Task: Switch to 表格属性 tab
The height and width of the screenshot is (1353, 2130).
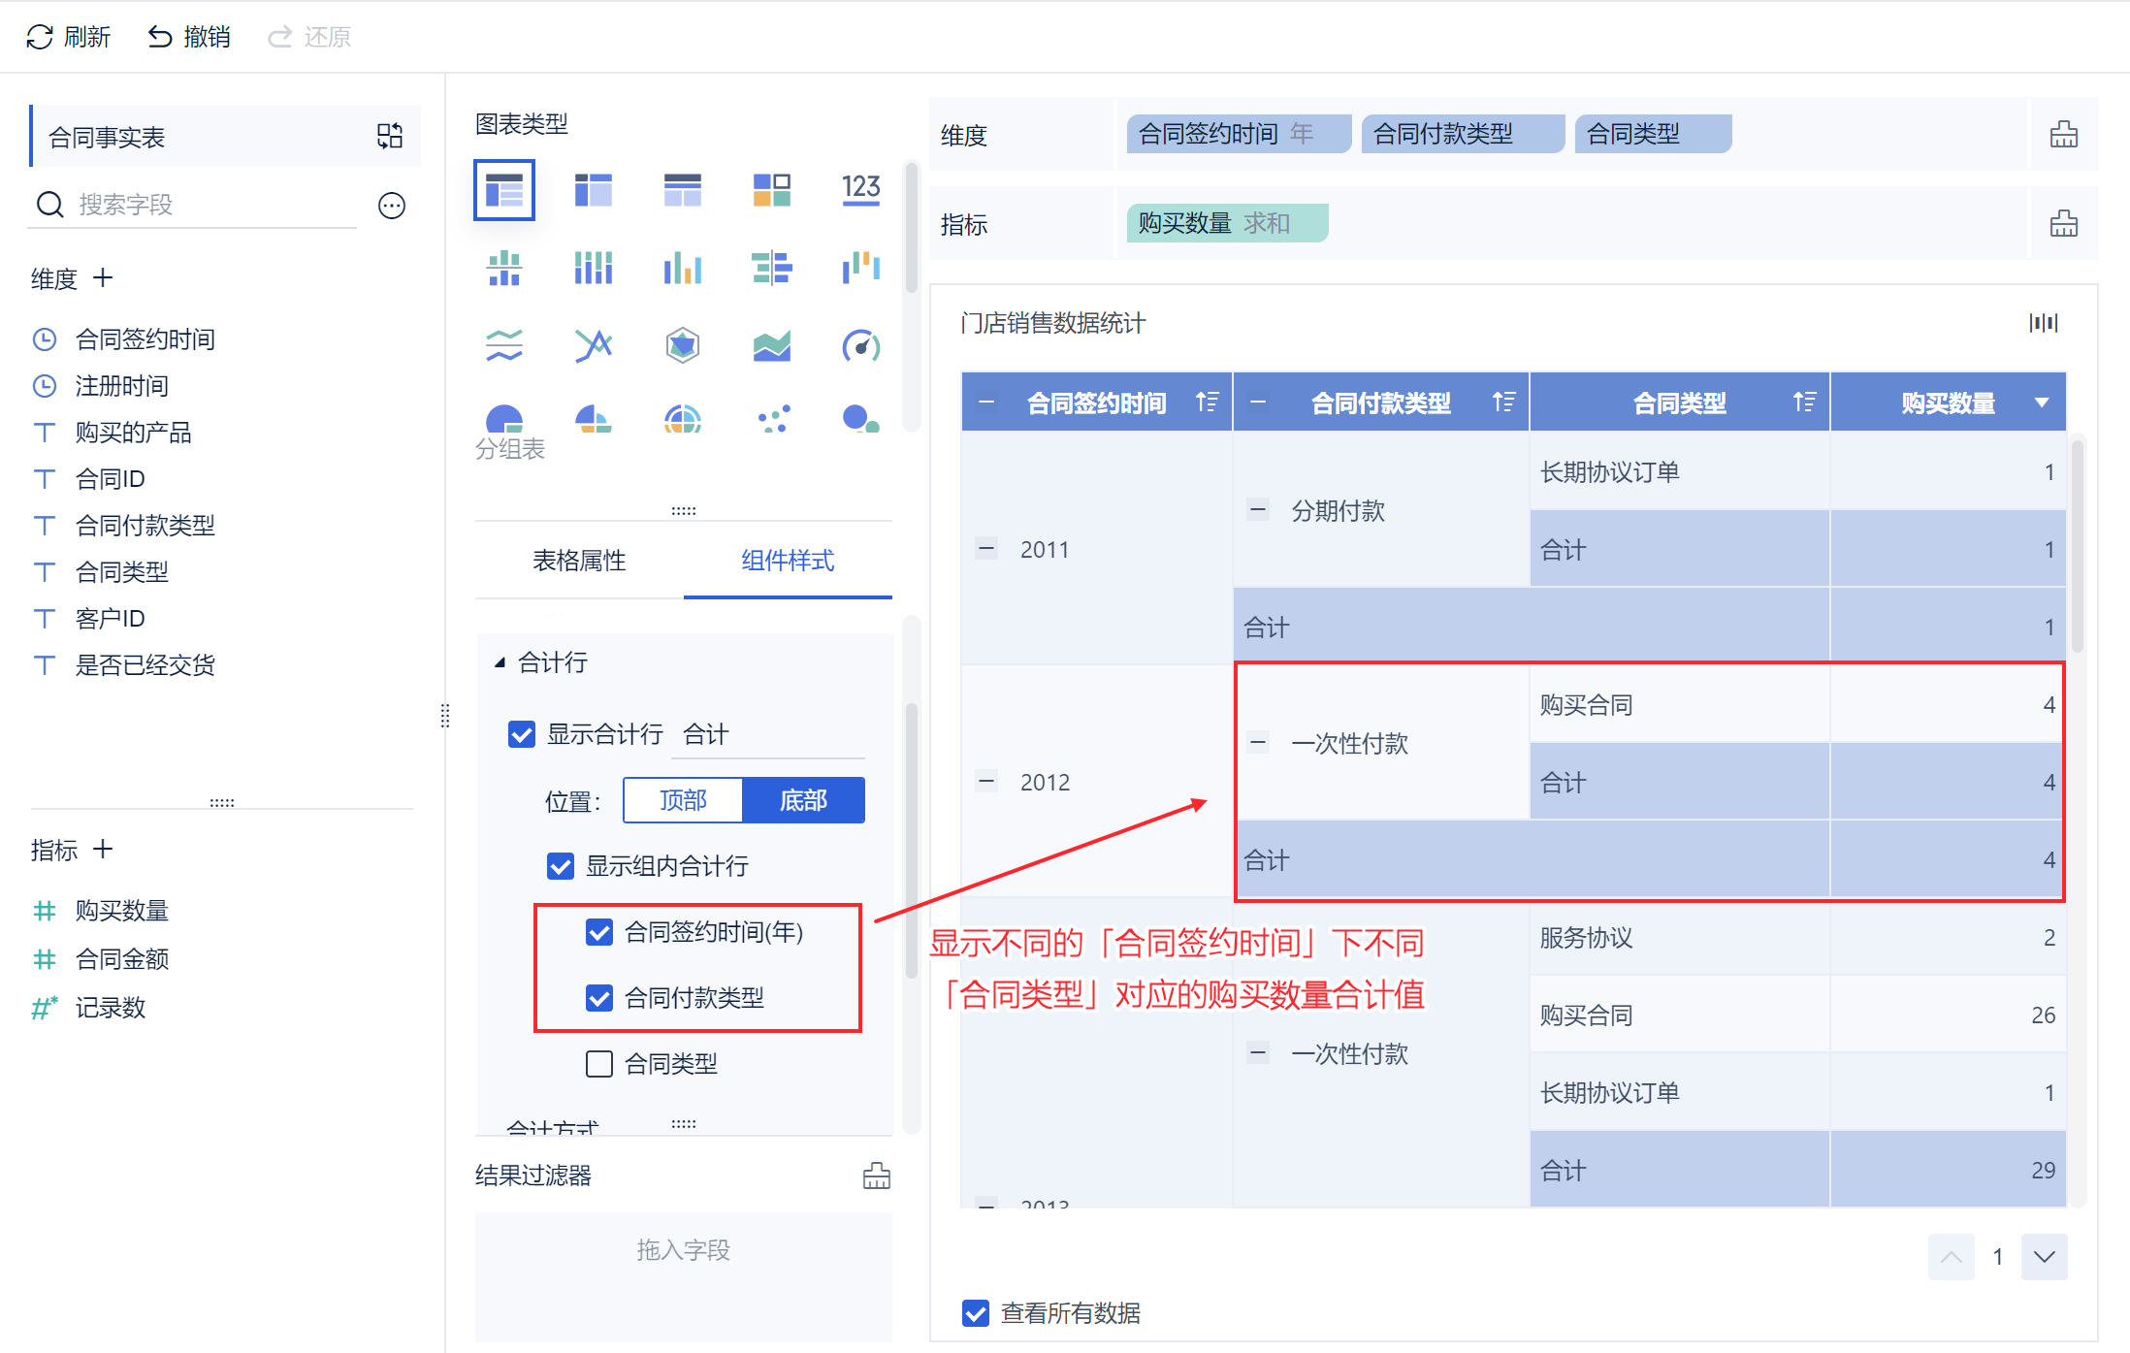Action: [x=579, y=561]
